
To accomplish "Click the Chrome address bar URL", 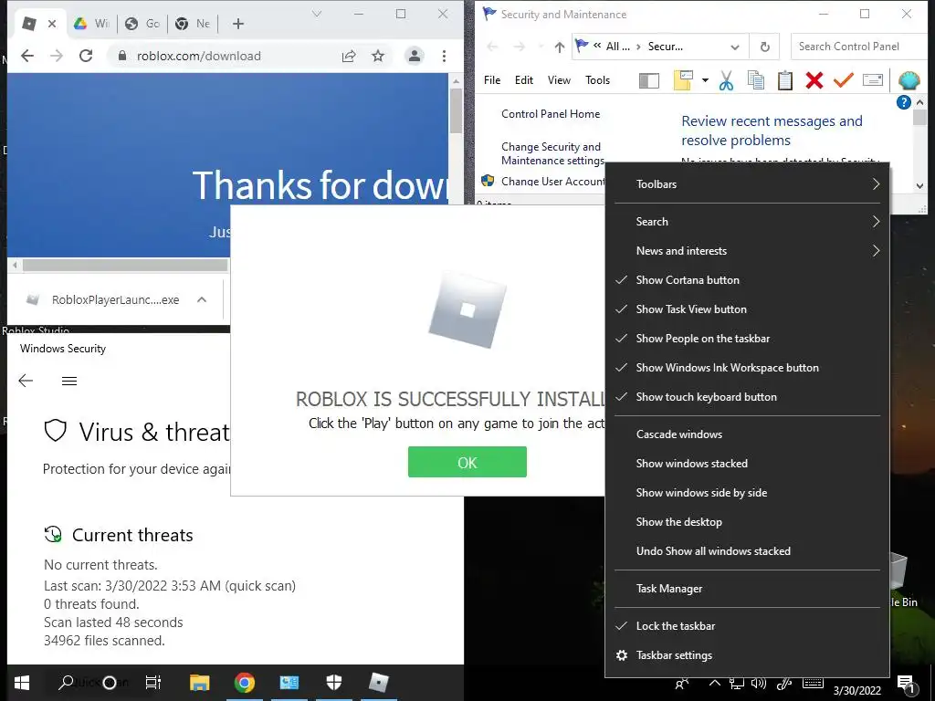I will [198, 56].
